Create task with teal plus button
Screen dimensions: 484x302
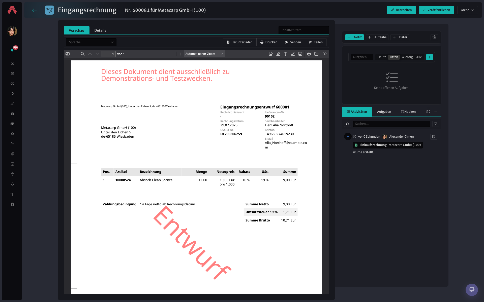[430, 57]
